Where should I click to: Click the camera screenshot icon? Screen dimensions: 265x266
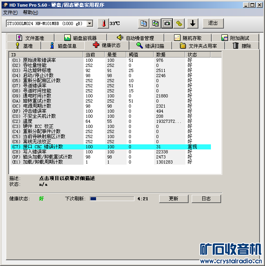pyautogui.click(x=167, y=23)
